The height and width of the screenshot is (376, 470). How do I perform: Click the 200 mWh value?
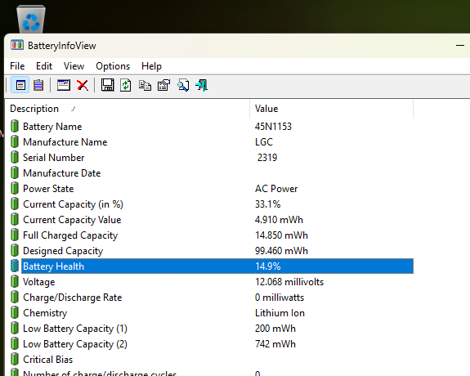275,329
